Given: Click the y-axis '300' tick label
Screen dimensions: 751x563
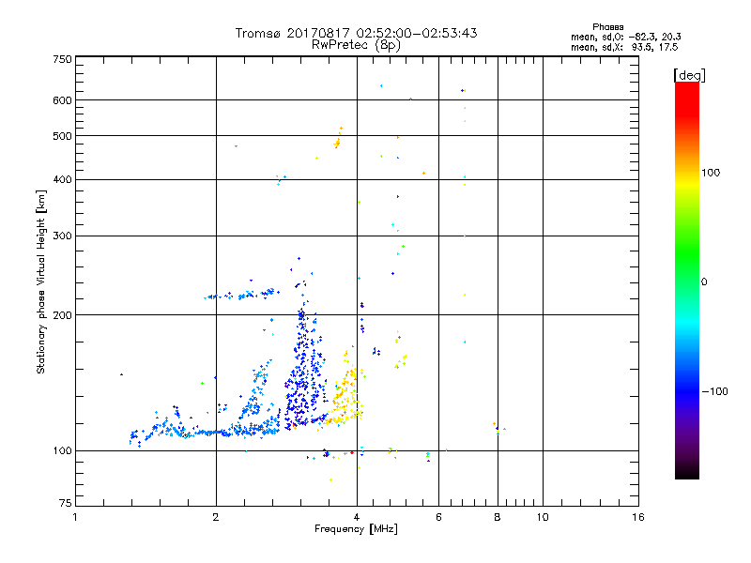Looking at the screenshot, I should tap(62, 236).
